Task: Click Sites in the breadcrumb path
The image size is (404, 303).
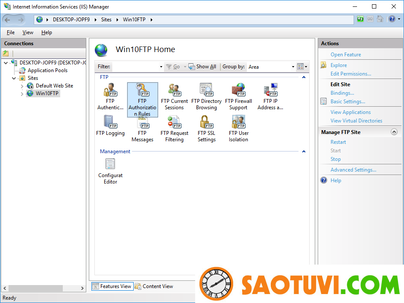Action: [106, 20]
